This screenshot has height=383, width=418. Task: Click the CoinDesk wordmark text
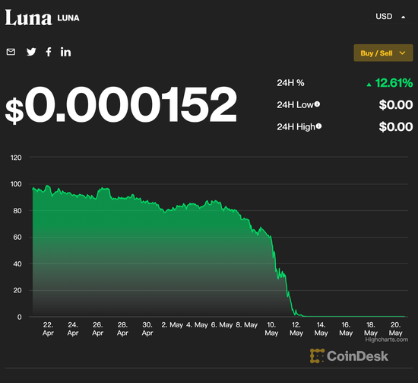coord(357,356)
